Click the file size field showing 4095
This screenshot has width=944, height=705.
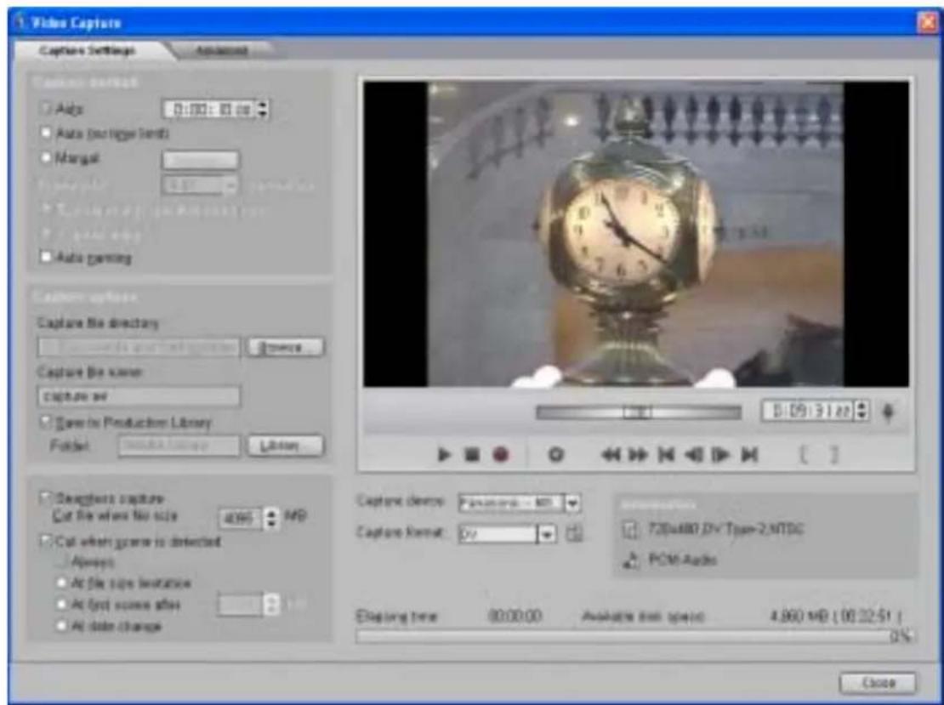(240, 519)
